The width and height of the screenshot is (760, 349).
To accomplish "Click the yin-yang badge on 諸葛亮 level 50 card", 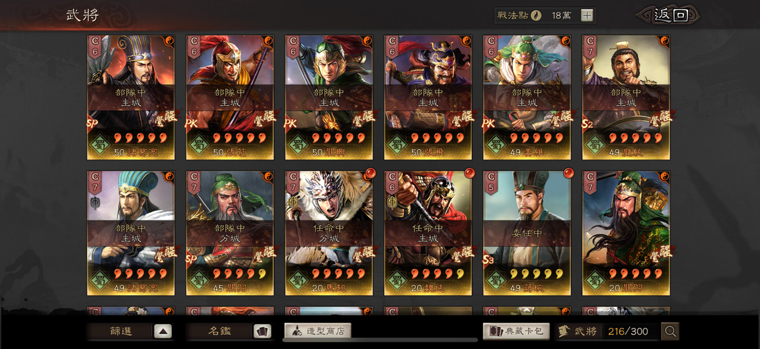I will 170,40.
